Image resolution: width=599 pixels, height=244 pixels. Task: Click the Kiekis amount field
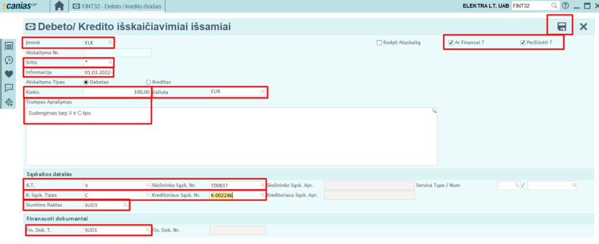pos(117,92)
